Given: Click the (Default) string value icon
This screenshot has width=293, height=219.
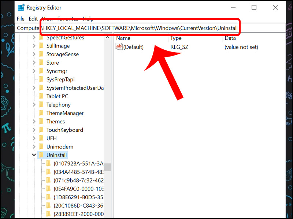Looking at the screenshot, I should [x=119, y=47].
